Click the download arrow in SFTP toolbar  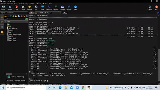(x=8, y=16)
